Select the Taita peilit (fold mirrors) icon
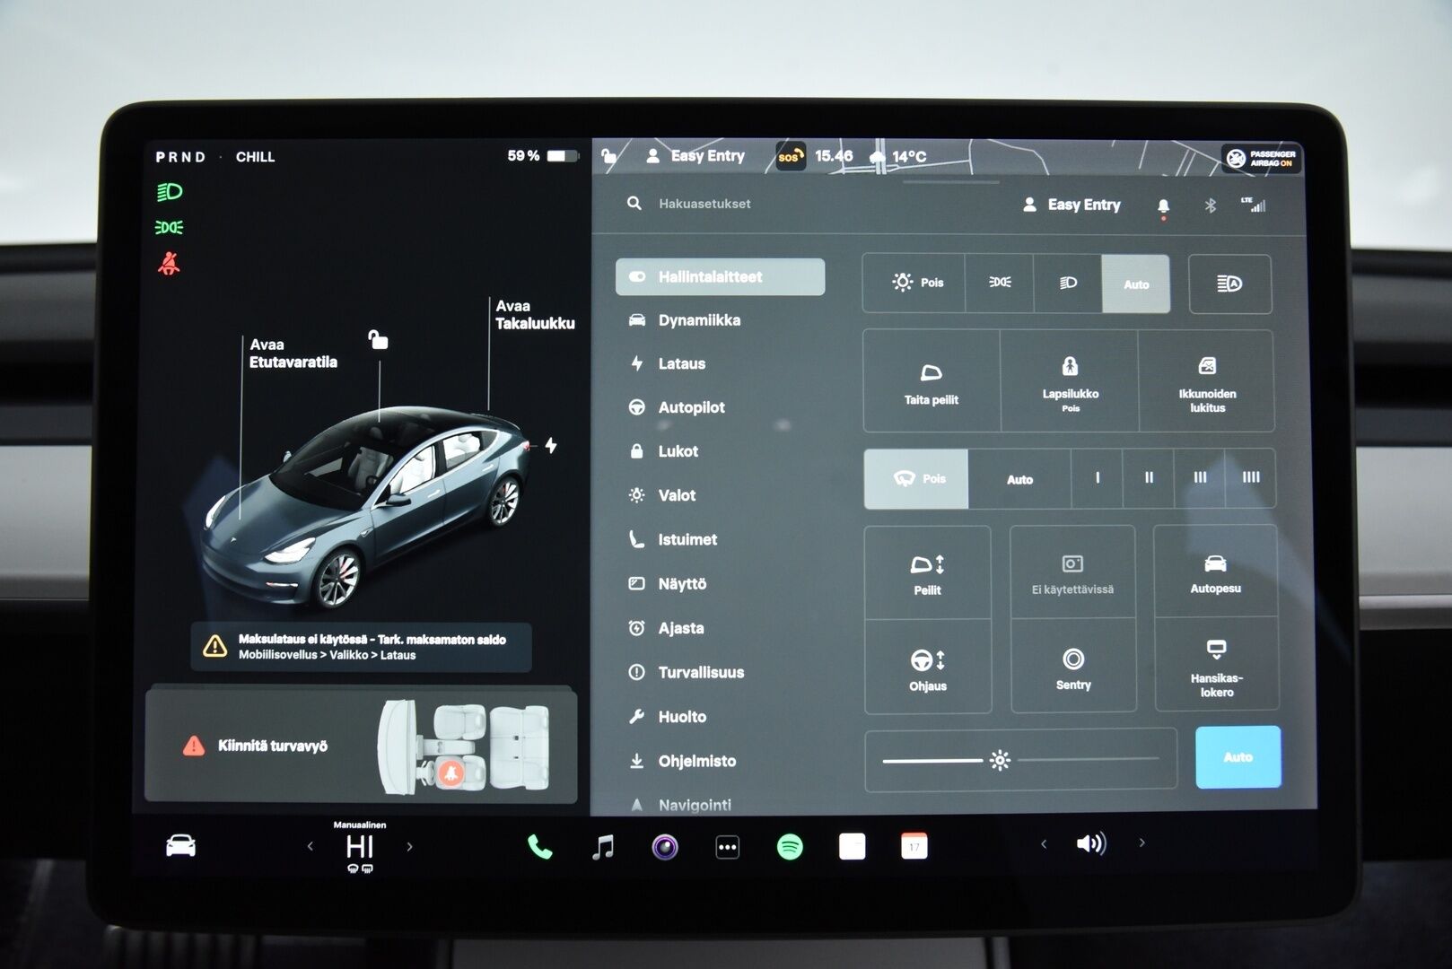This screenshot has height=969, width=1452. tap(931, 381)
